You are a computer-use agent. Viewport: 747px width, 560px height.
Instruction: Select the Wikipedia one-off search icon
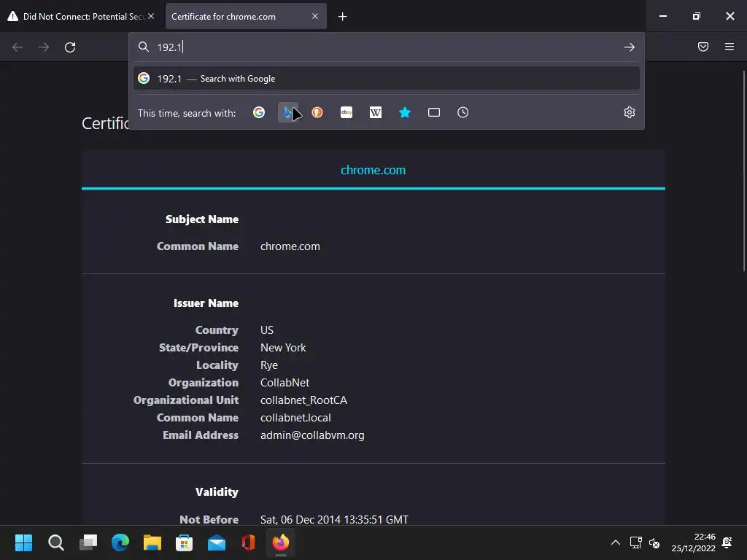[376, 112]
